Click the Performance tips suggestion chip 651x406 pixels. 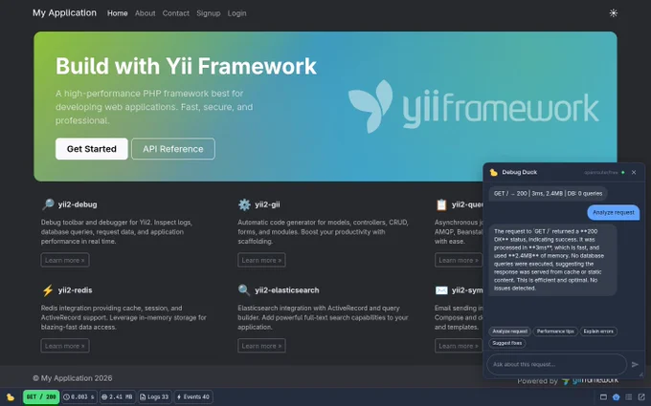[x=555, y=331]
